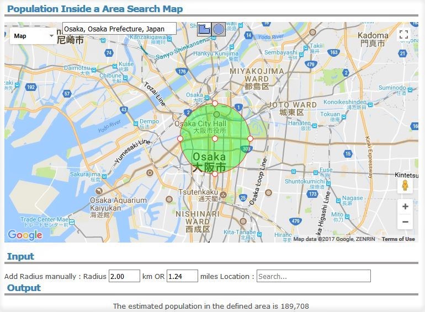Viewport: 425px width, 312px height.
Task: Click the circle's center handle
Action: (x=215, y=139)
